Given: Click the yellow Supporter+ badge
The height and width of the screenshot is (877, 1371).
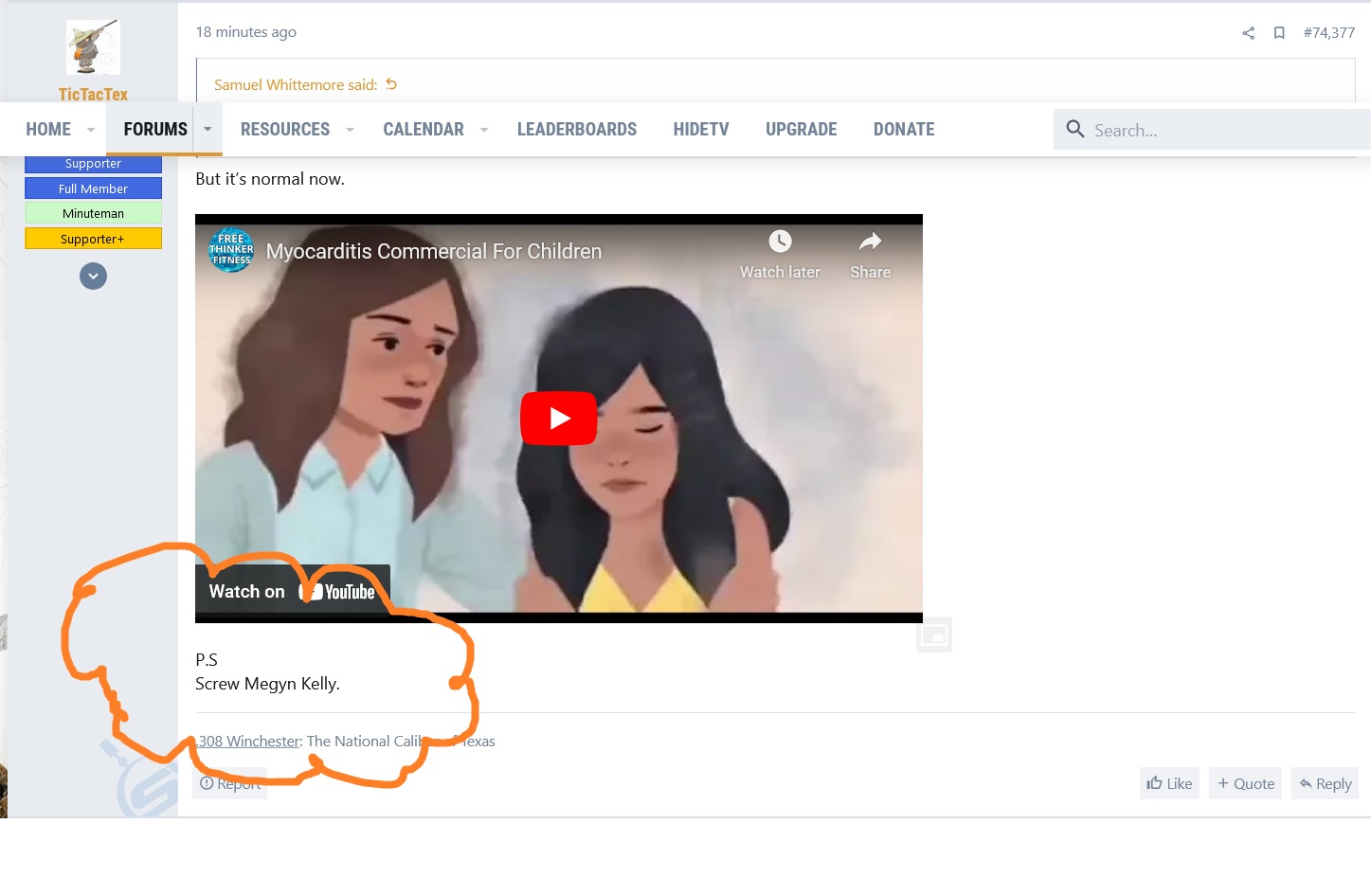Looking at the screenshot, I should [93, 239].
